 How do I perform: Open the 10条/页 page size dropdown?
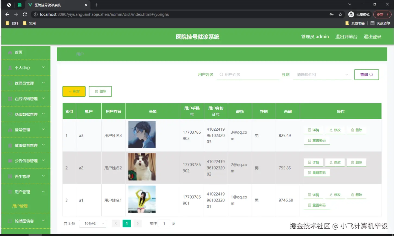tap(92, 223)
